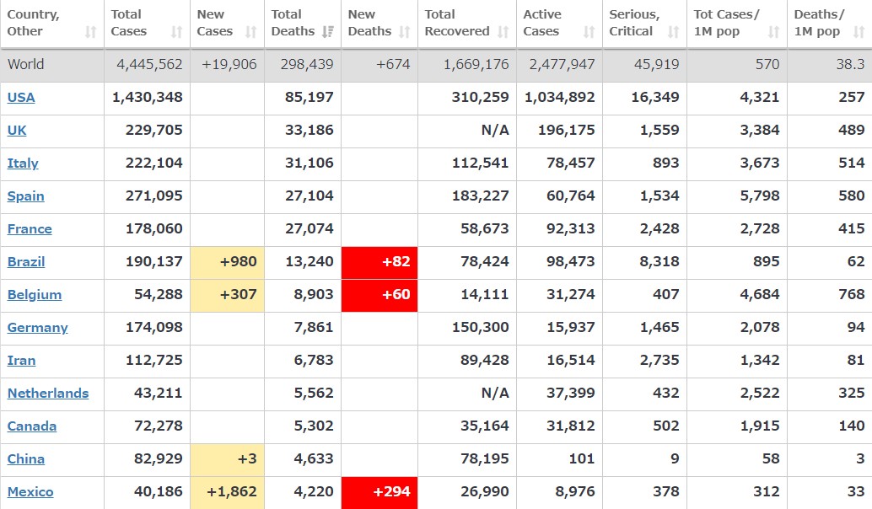The width and height of the screenshot is (872, 509).
Task: Select USA total deaths 85,197
Action: 310,98
